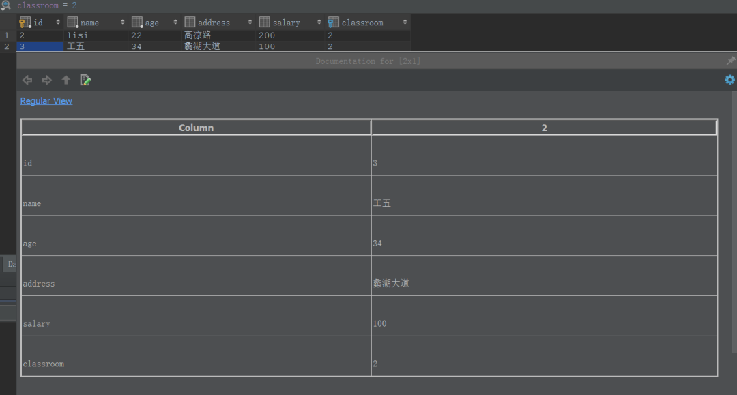737x395 pixels.
Task: Click the up arrow in the documentation toolbar
Action: coord(66,79)
